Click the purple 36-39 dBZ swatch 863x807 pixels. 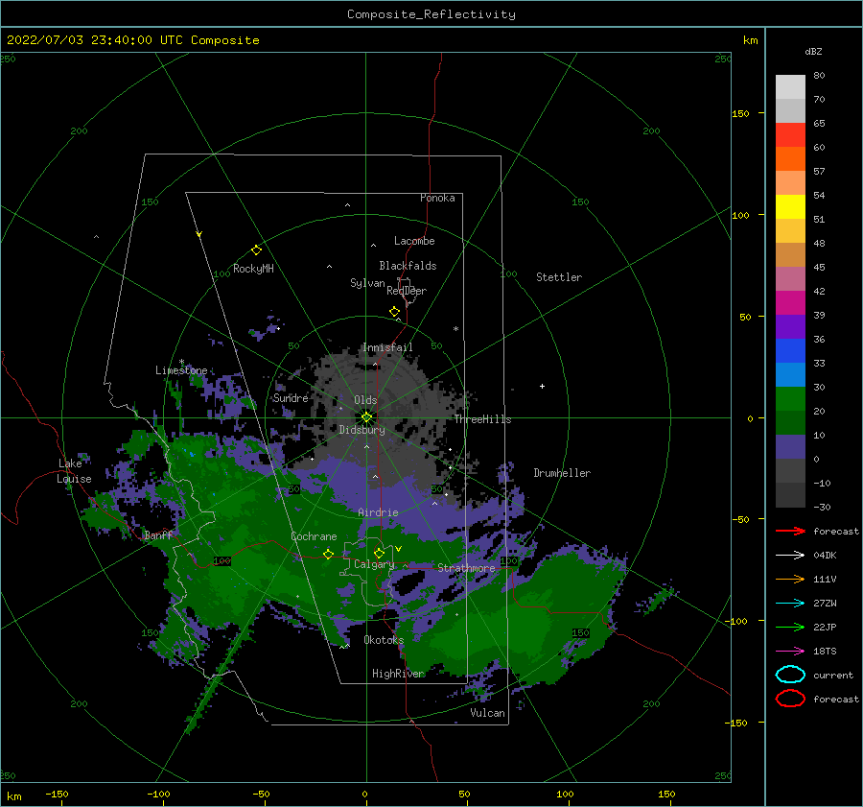click(x=790, y=327)
